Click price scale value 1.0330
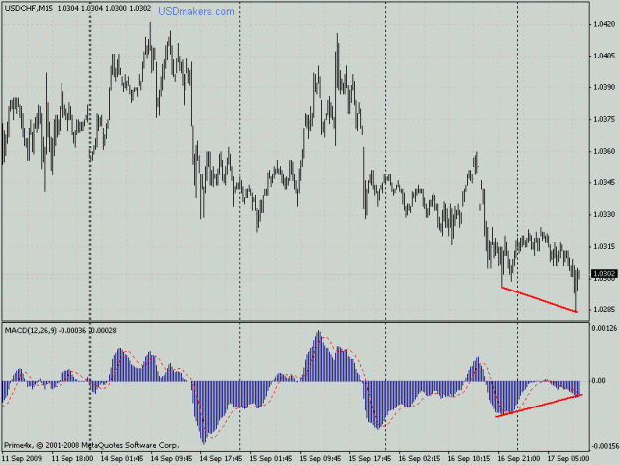The height and width of the screenshot is (465, 620). [x=604, y=214]
